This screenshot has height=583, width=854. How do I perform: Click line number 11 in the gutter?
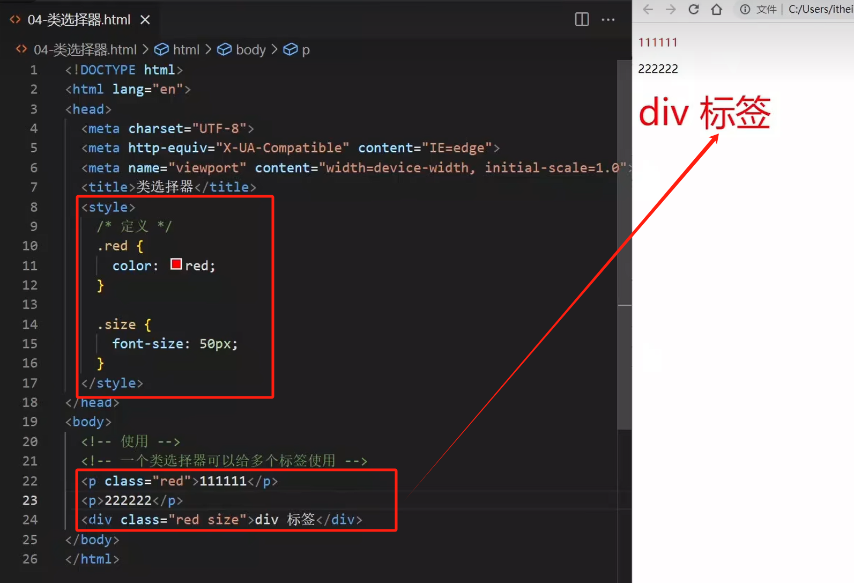(30, 265)
